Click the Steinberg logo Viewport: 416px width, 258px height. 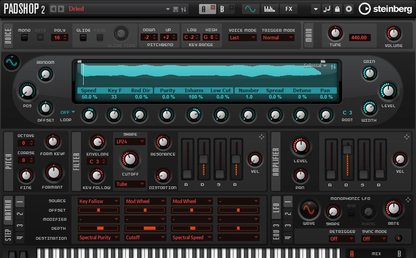[x=386, y=9]
